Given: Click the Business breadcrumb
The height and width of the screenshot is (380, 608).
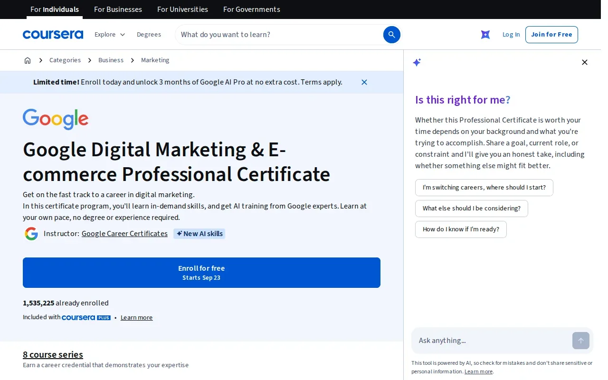Looking at the screenshot, I should [x=111, y=60].
